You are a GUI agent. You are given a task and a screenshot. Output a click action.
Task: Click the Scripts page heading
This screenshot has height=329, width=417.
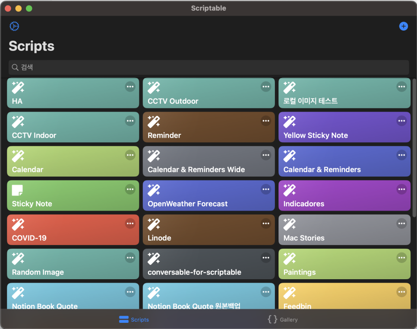(x=32, y=46)
